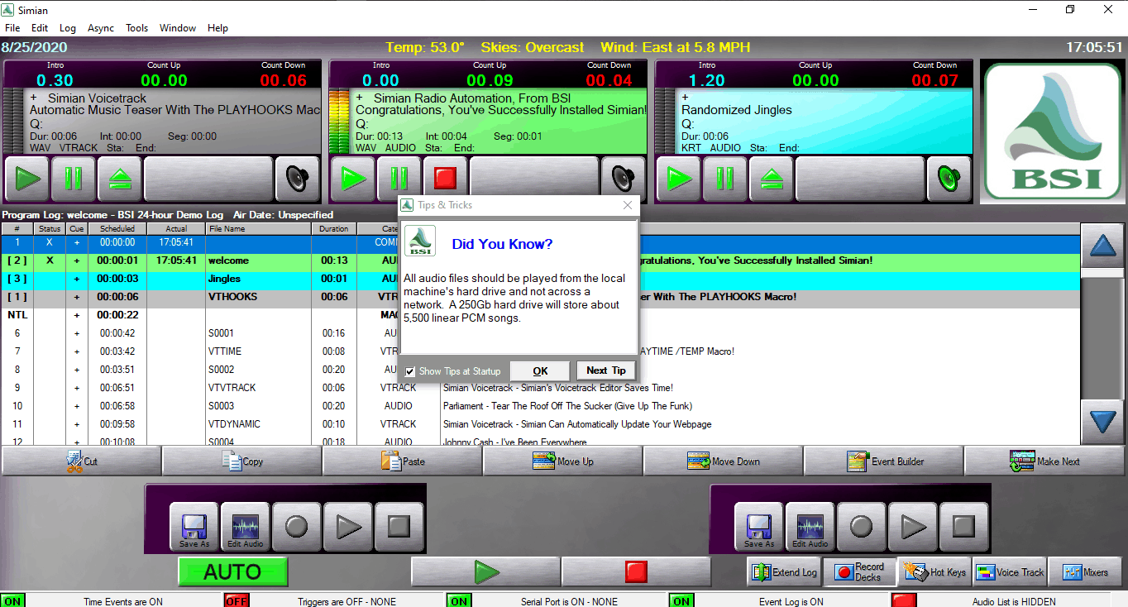1128x607 pixels.
Task: Uncheck Show Tips at Startup
Action: [410, 371]
